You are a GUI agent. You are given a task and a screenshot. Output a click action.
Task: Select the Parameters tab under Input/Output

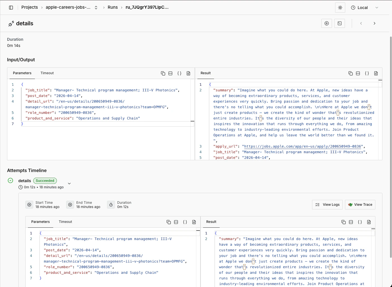pyautogui.click(x=22, y=73)
